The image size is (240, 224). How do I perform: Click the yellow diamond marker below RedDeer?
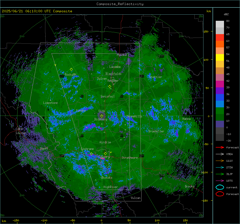pyautogui.click(x=110, y=87)
